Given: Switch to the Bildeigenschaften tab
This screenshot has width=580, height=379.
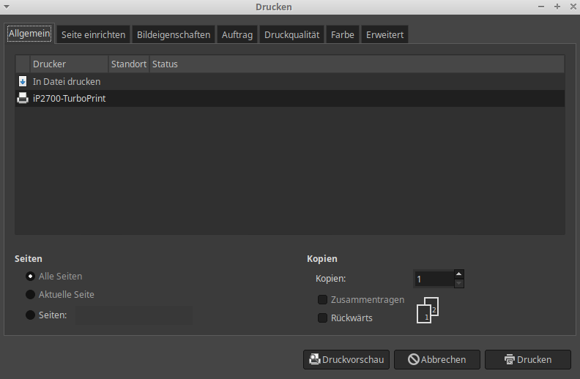Looking at the screenshot, I should [174, 35].
